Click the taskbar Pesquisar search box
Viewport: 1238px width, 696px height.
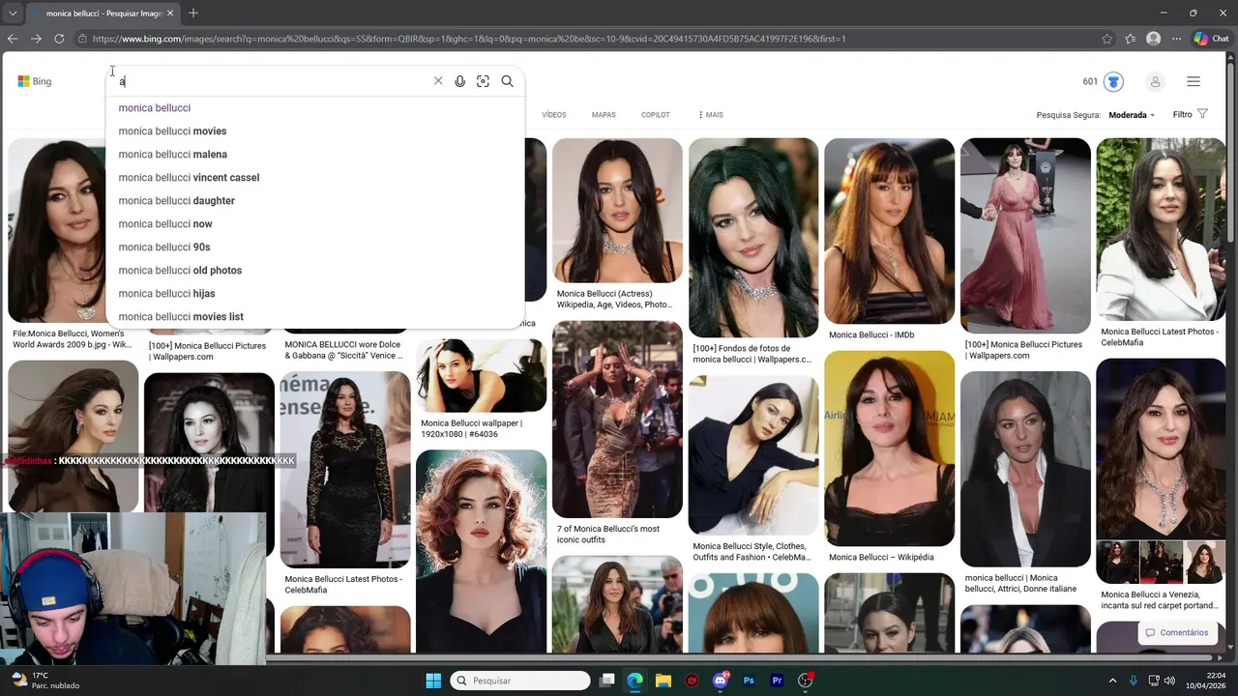(520, 681)
